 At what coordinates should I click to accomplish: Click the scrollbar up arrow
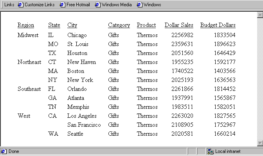pos(260,15)
